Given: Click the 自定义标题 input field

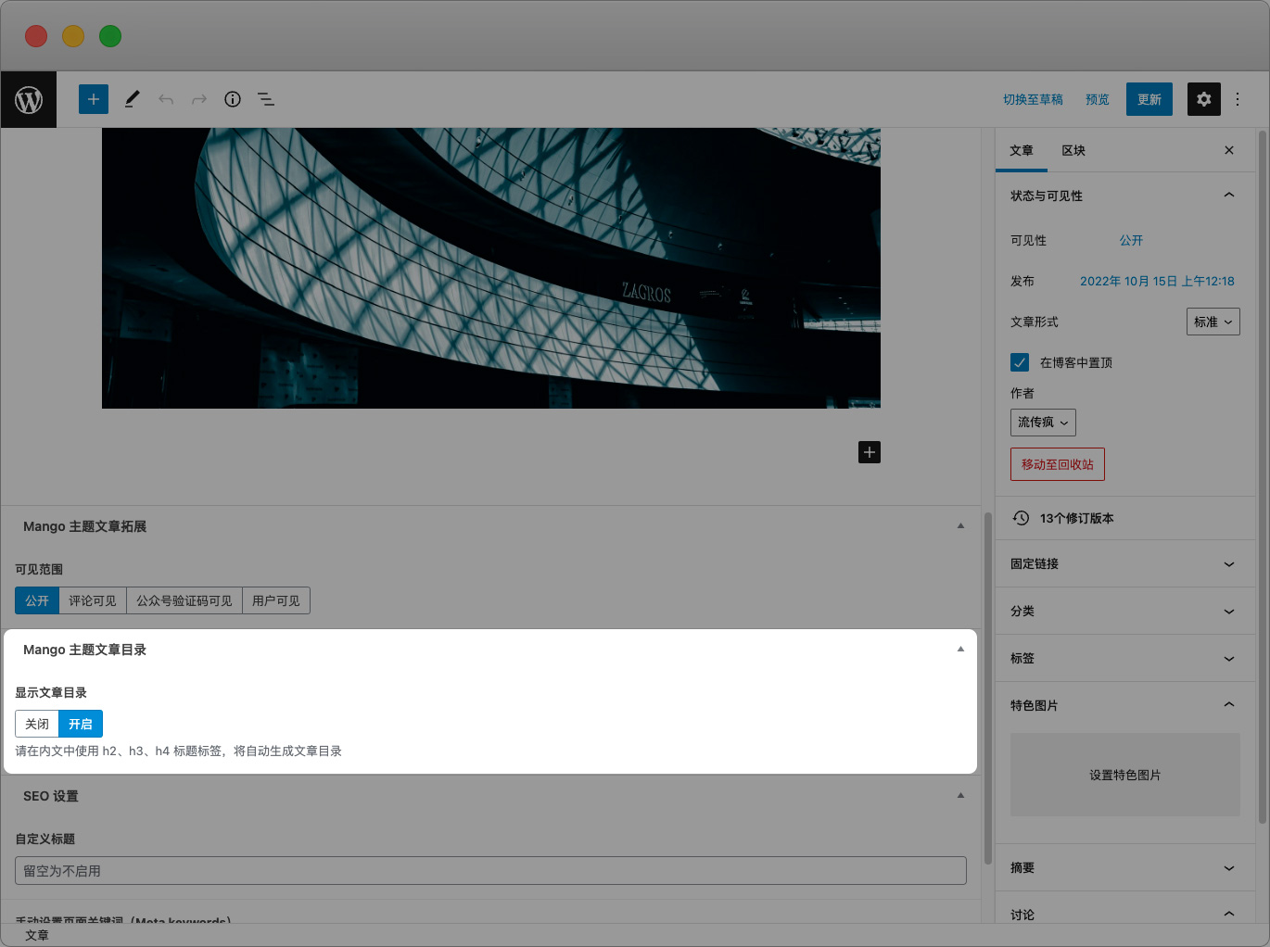Looking at the screenshot, I should tap(490, 871).
